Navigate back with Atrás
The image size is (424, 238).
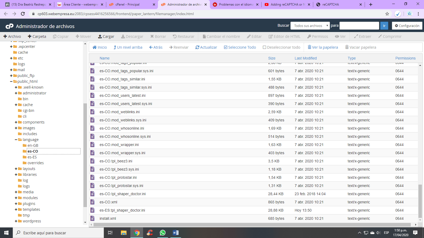156,47
